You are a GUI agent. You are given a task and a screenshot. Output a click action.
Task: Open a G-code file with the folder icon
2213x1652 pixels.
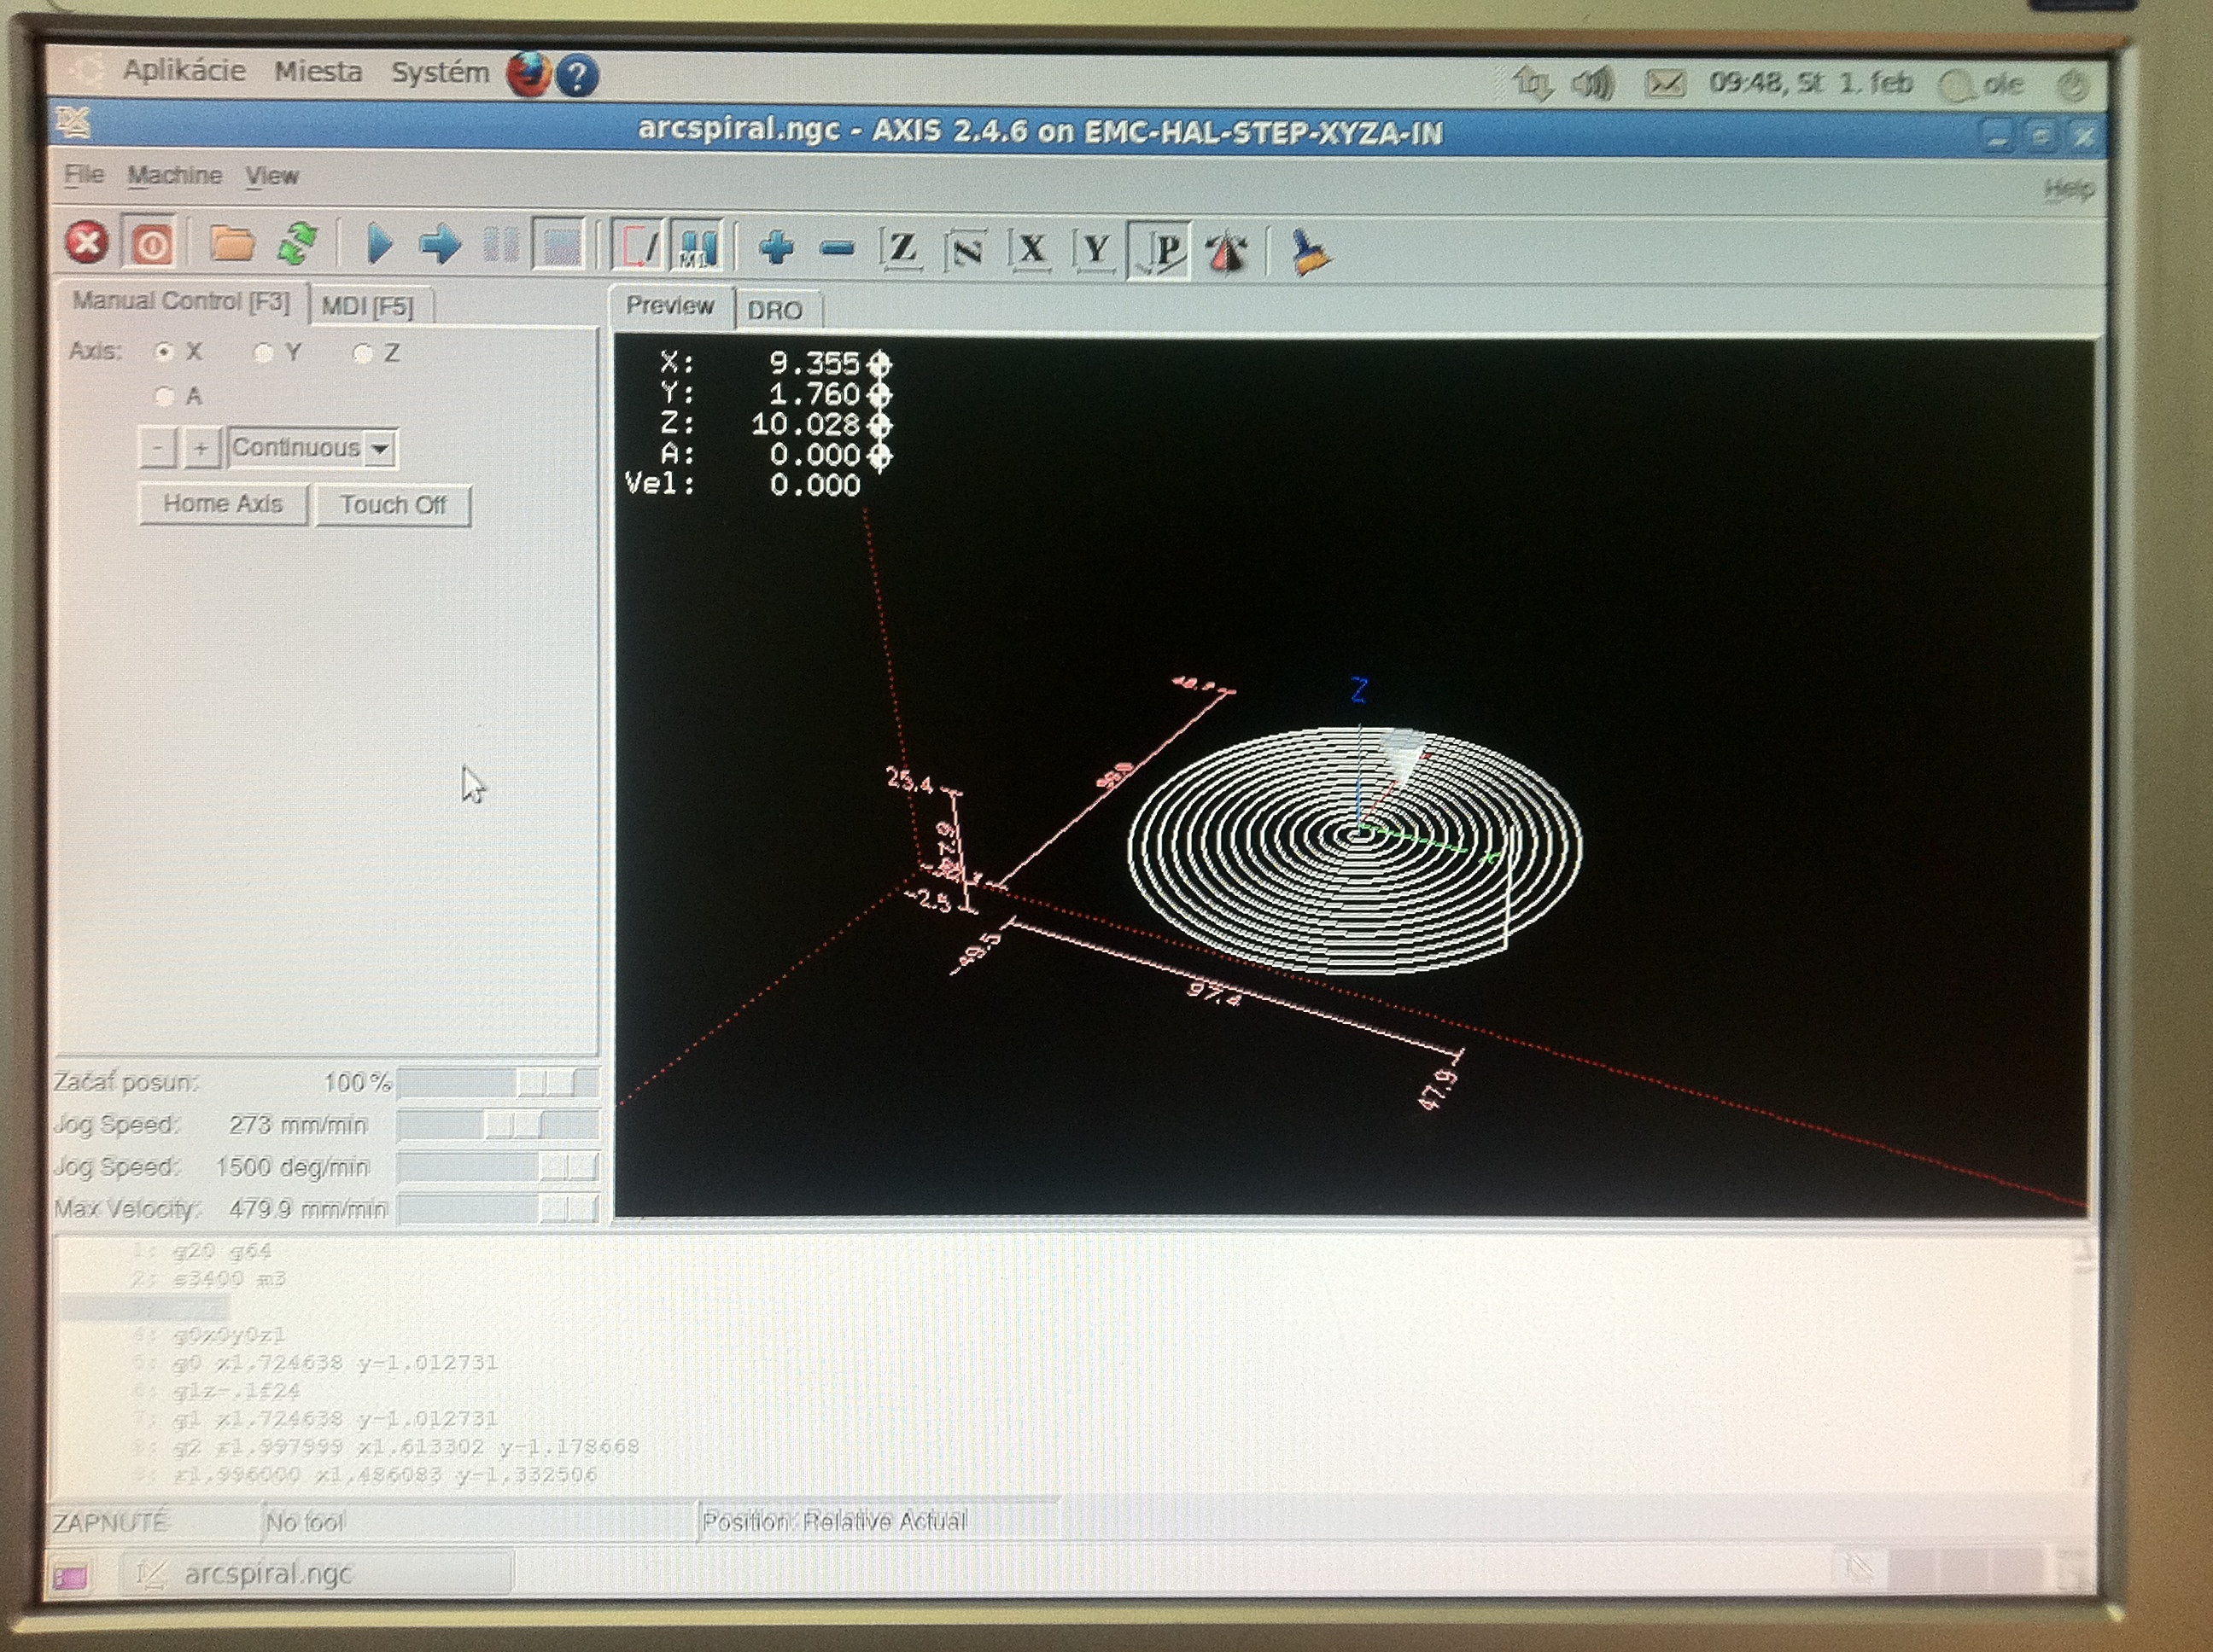point(232,243)
